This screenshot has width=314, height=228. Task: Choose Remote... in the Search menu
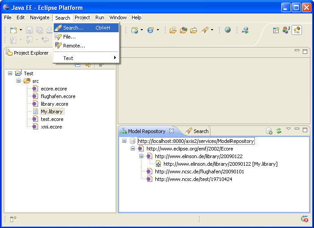[86, 46]
